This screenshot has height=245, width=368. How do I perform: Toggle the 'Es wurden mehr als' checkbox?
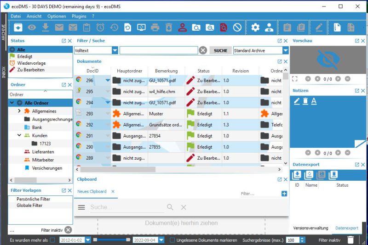point(52,240)
